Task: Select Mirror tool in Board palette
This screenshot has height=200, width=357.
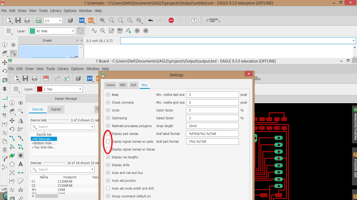Action: [x=21, y=121]
